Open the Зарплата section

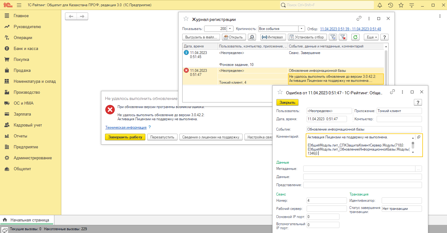(x=22, y=114)
